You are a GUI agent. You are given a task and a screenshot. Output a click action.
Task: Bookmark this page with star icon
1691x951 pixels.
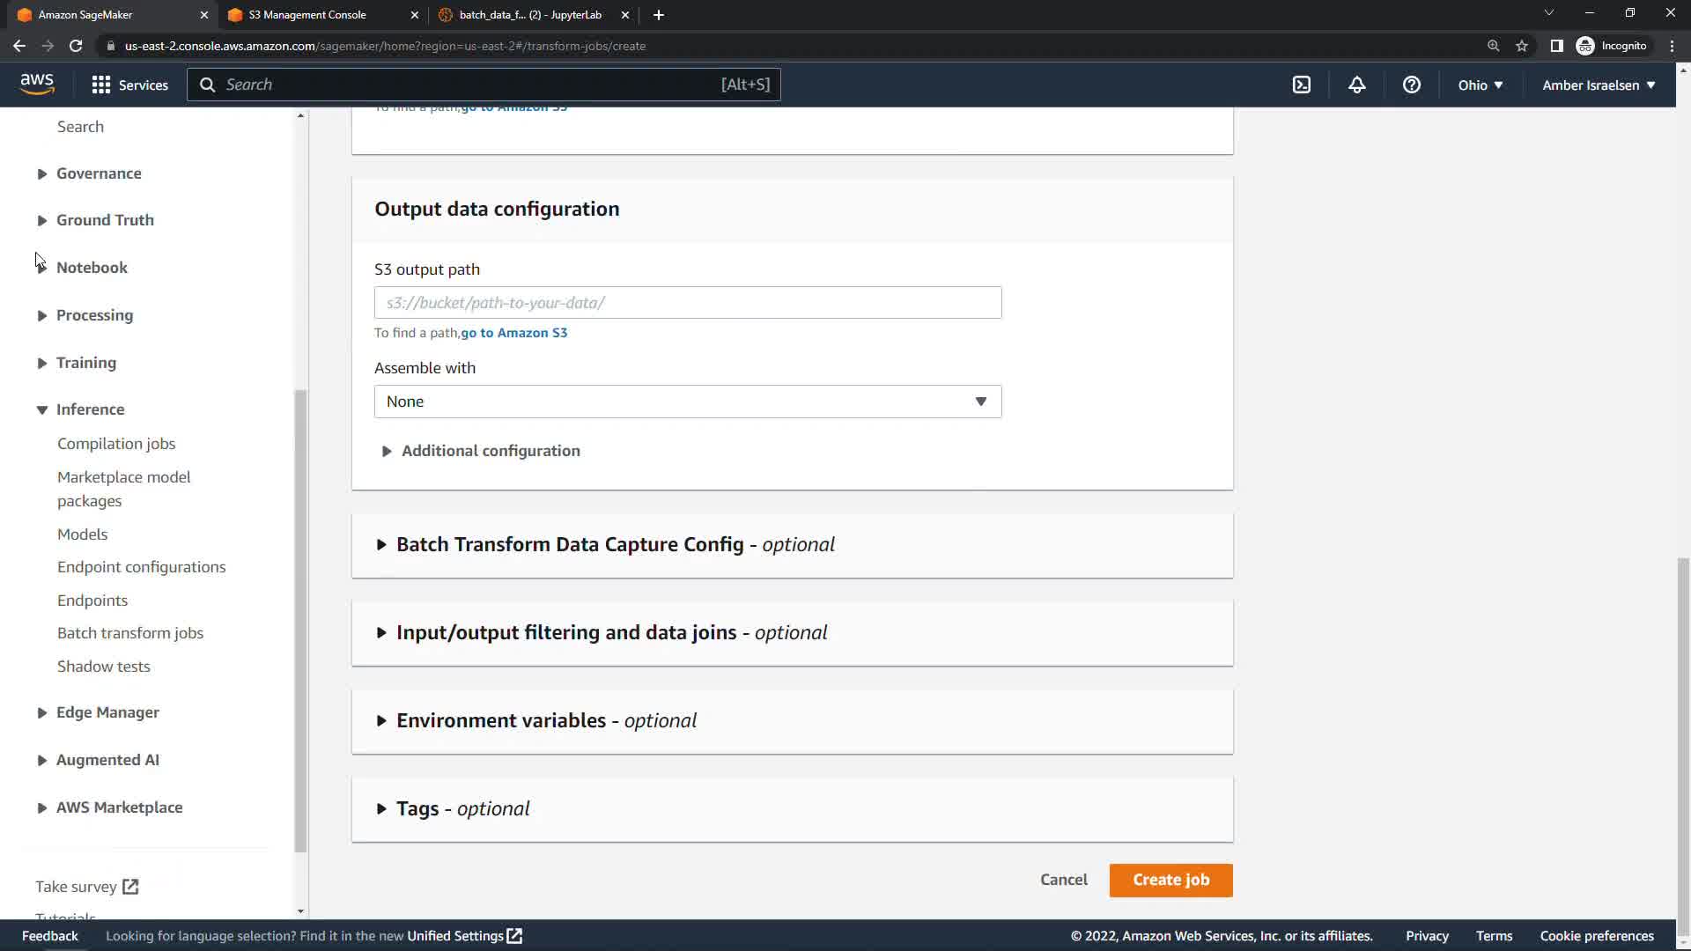pos(1521,46)
